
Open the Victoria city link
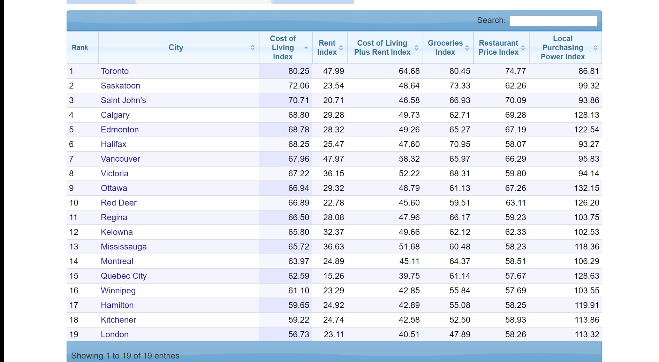coord(114,174)
